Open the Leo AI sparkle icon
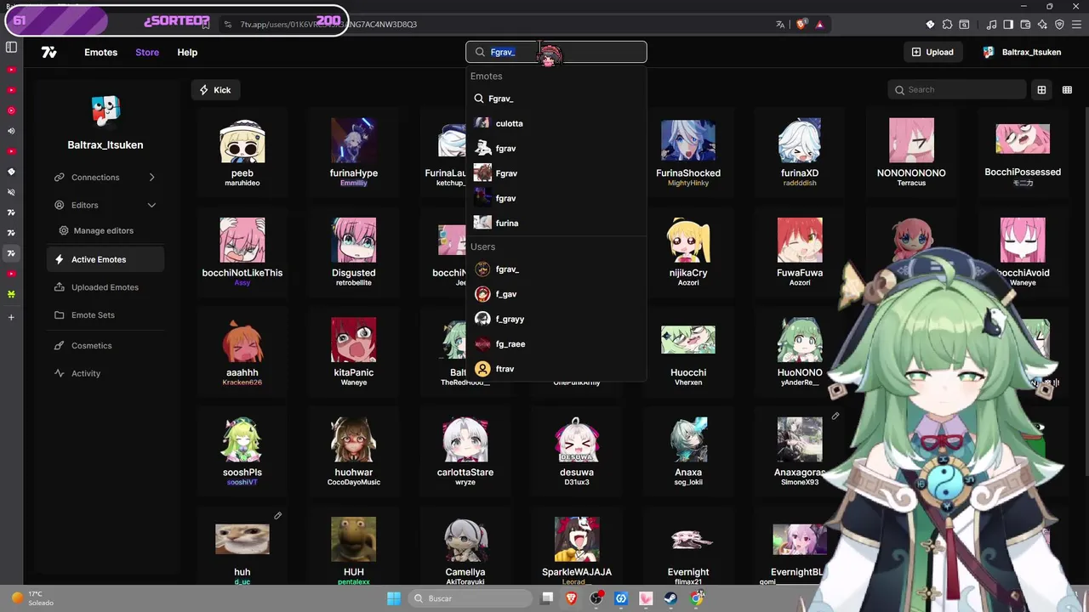Screen dimensions: 1089x612 pyautogui.click(x=1041, y=25)
